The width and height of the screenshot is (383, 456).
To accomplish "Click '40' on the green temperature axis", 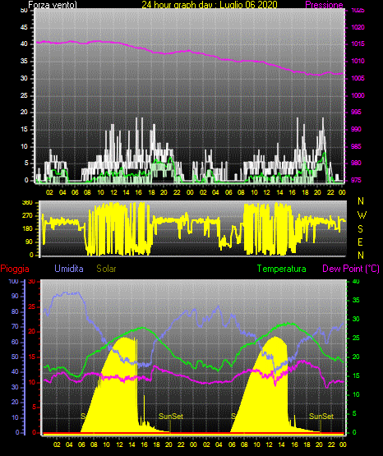I will click(356, 281).
